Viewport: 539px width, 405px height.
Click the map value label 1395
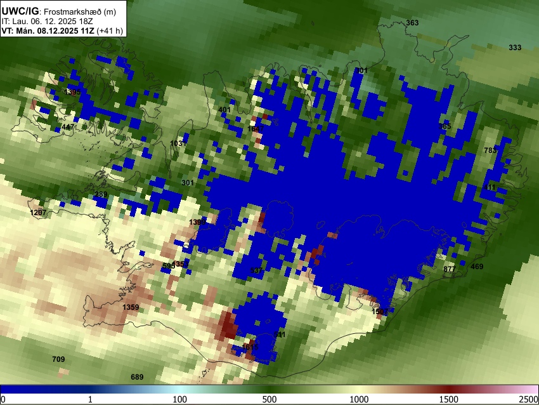[72, 92]
